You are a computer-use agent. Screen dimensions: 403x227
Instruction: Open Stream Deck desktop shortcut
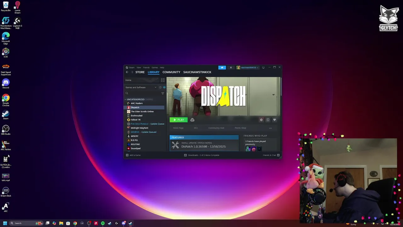tap(6, 192)
